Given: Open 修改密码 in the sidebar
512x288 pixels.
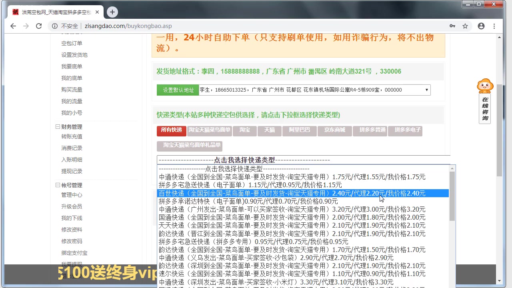Looking at the screenshot, I should tap(72, 241).
